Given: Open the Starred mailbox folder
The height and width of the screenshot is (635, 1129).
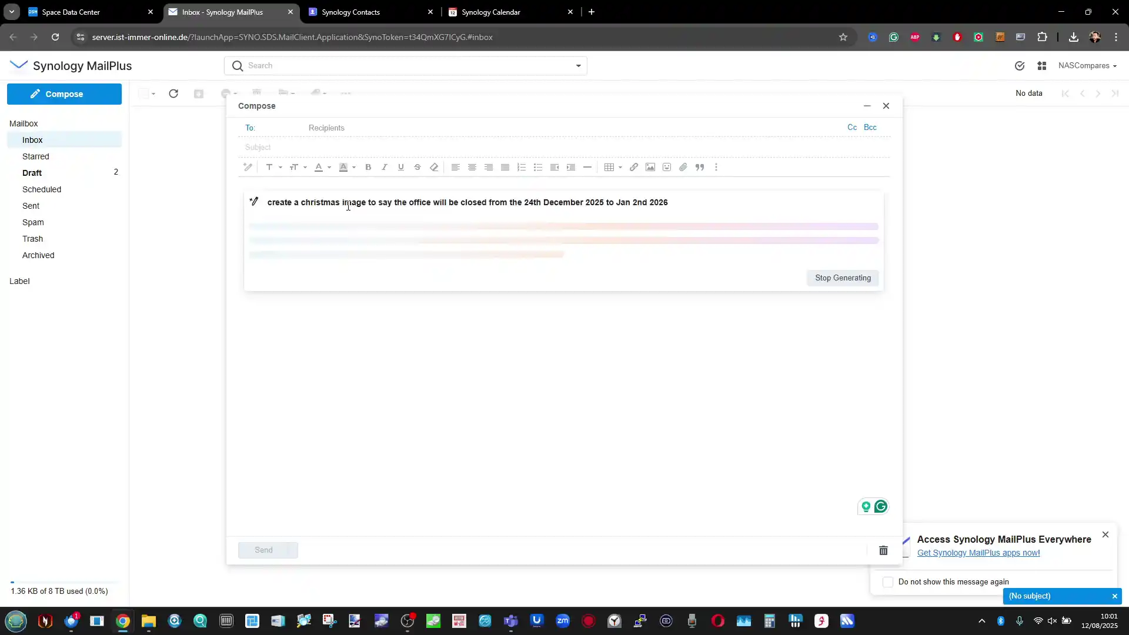Looking at the screenshot, I should pyautogui.click(x=64, y=156).
